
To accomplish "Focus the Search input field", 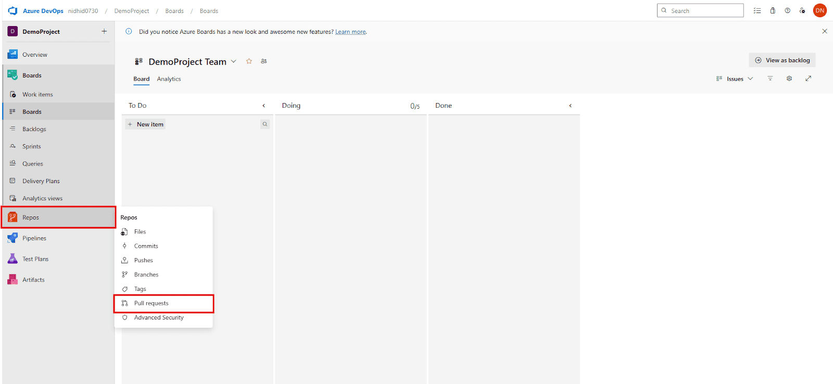I will pyautogui.click(x=700, y=10).
